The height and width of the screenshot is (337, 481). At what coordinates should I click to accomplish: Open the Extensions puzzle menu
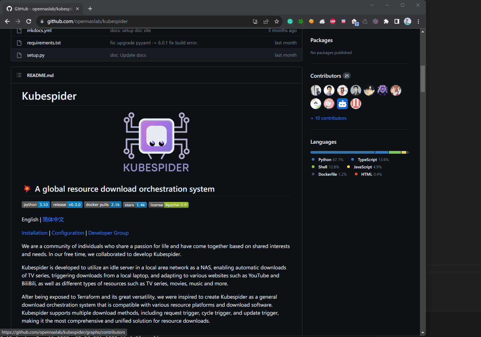click(x=386, y=21)
